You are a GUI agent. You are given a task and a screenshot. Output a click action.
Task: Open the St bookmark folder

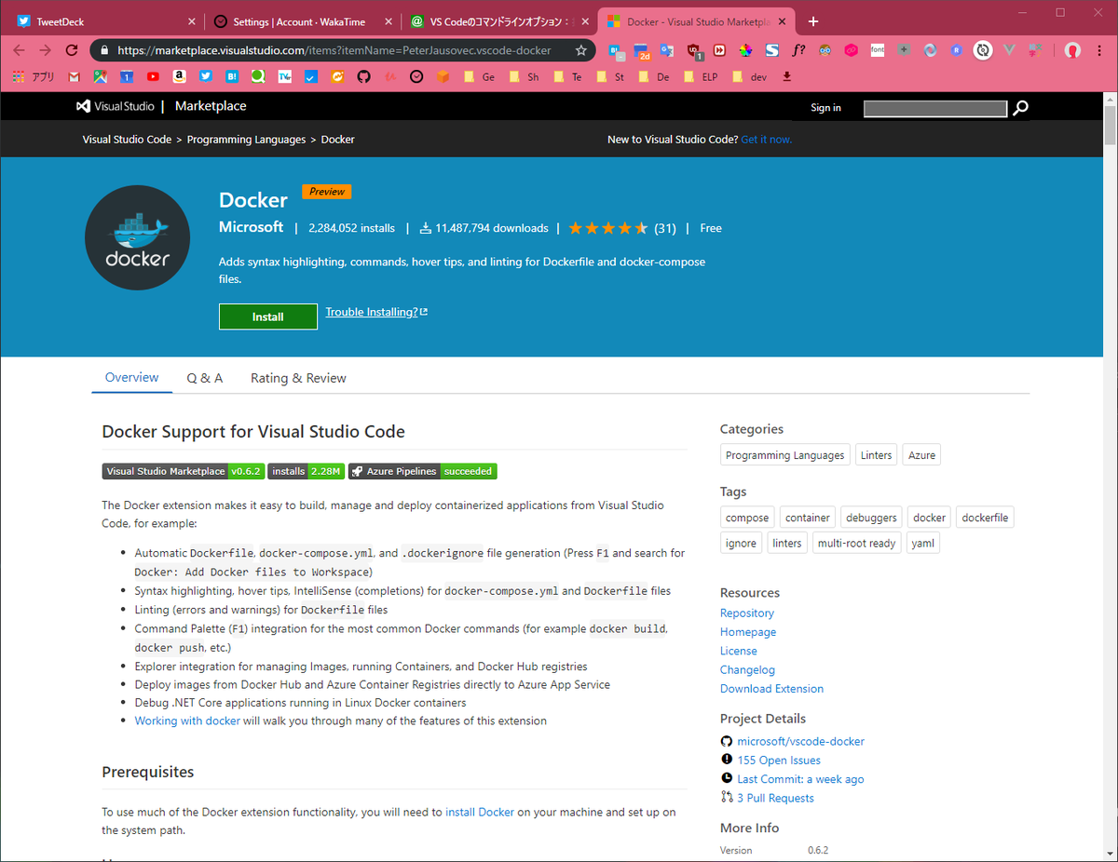click(x=610, y=77)
